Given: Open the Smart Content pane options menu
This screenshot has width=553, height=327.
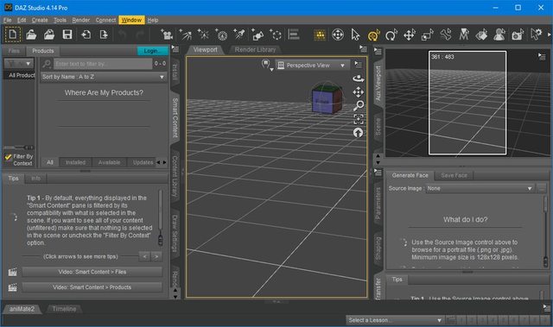Looking at the screenshot, I should point(175,49).
